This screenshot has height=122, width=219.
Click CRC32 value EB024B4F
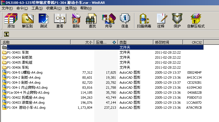194,72
